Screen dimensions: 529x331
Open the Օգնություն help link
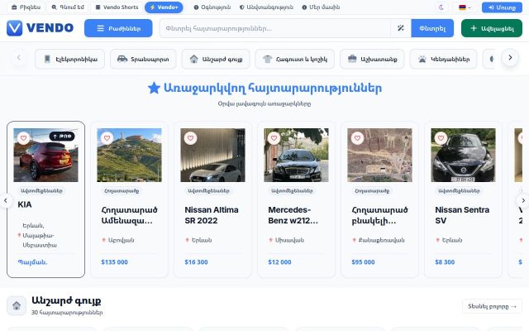[212, 7]
